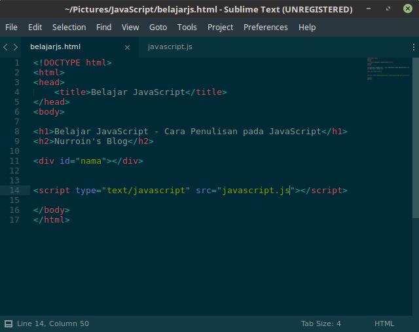The width and height of the screenshot is (419, 332).
Task: Click line number 14 in gutter
Action: [14, 191]
